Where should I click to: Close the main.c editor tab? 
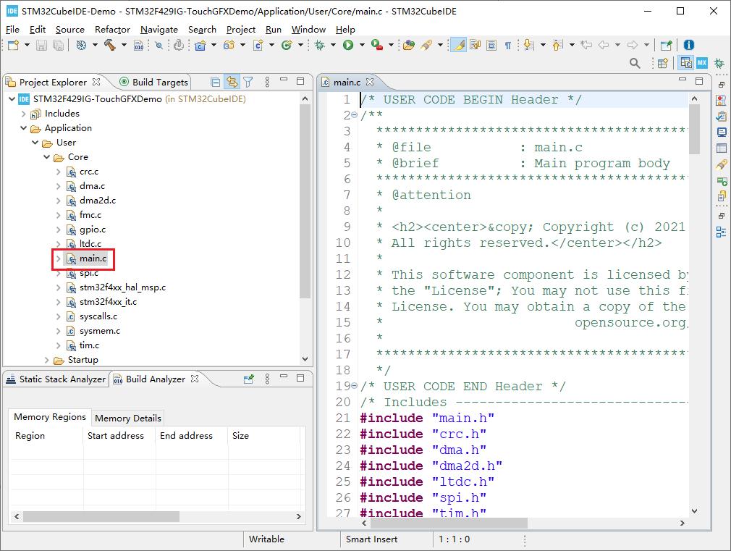(369, 82)
